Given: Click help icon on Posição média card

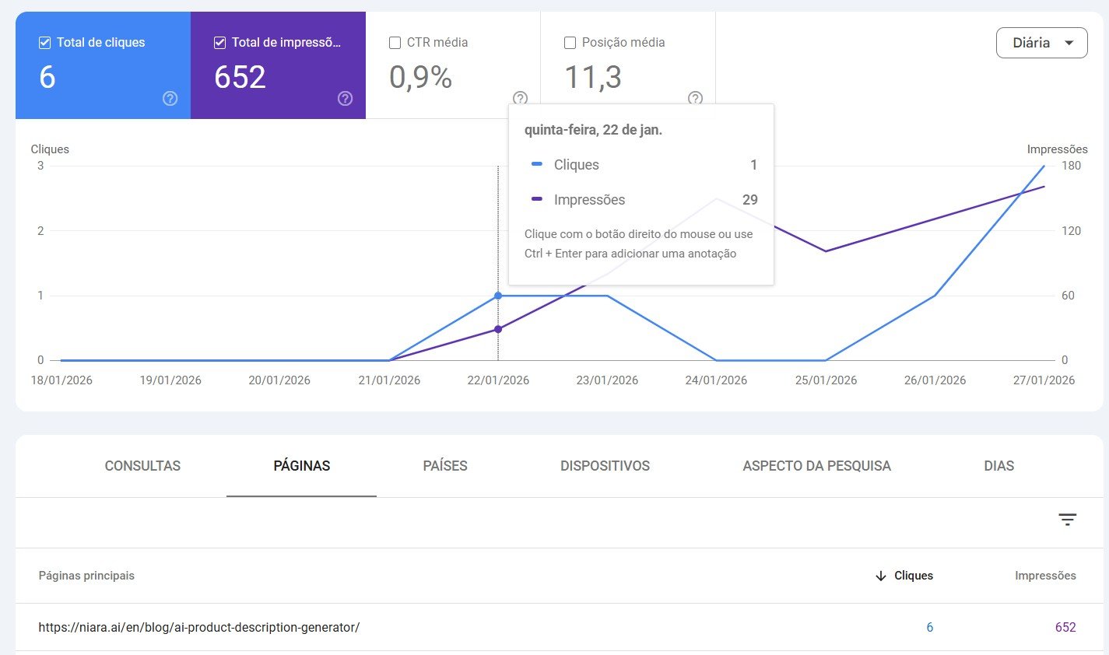Looking at the screenshot, I should pyautogui.click(x=695, y=98).
